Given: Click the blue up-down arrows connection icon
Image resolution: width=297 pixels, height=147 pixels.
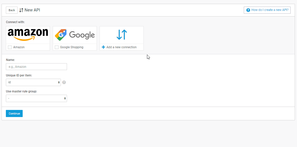Looking at the screenshot, I should pos(121,35).
